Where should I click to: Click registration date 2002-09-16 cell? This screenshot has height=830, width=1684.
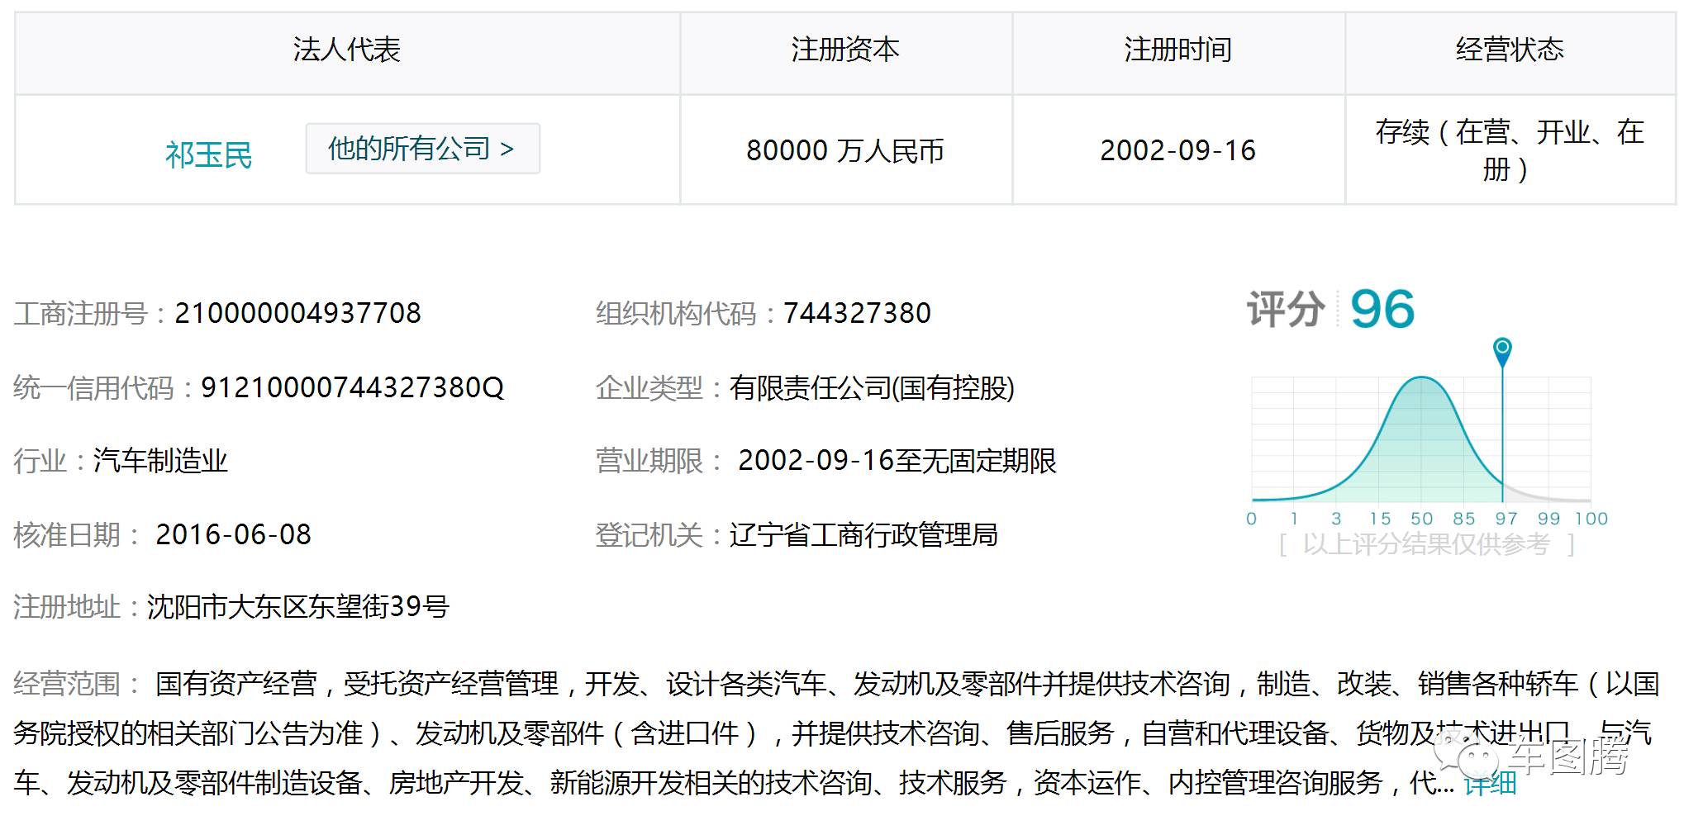(1178, 150)
